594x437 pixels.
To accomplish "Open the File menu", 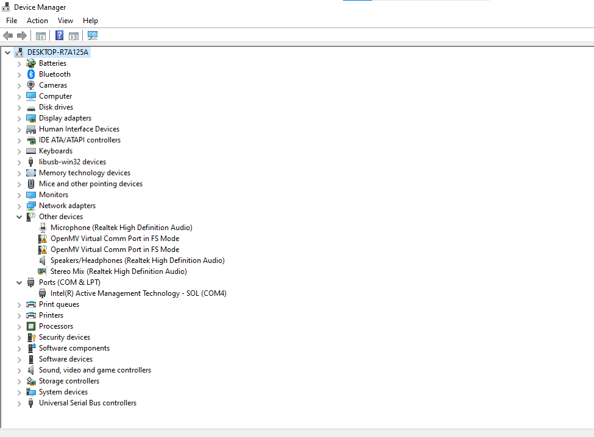I will 12,21.
